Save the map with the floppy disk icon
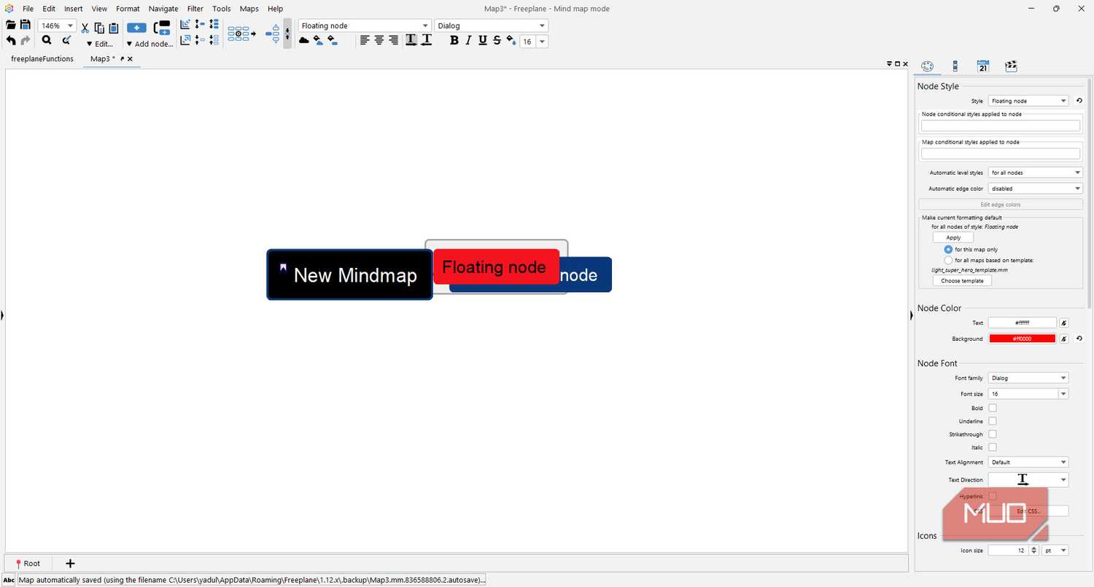1094x587 pixels. pos(25,25)
